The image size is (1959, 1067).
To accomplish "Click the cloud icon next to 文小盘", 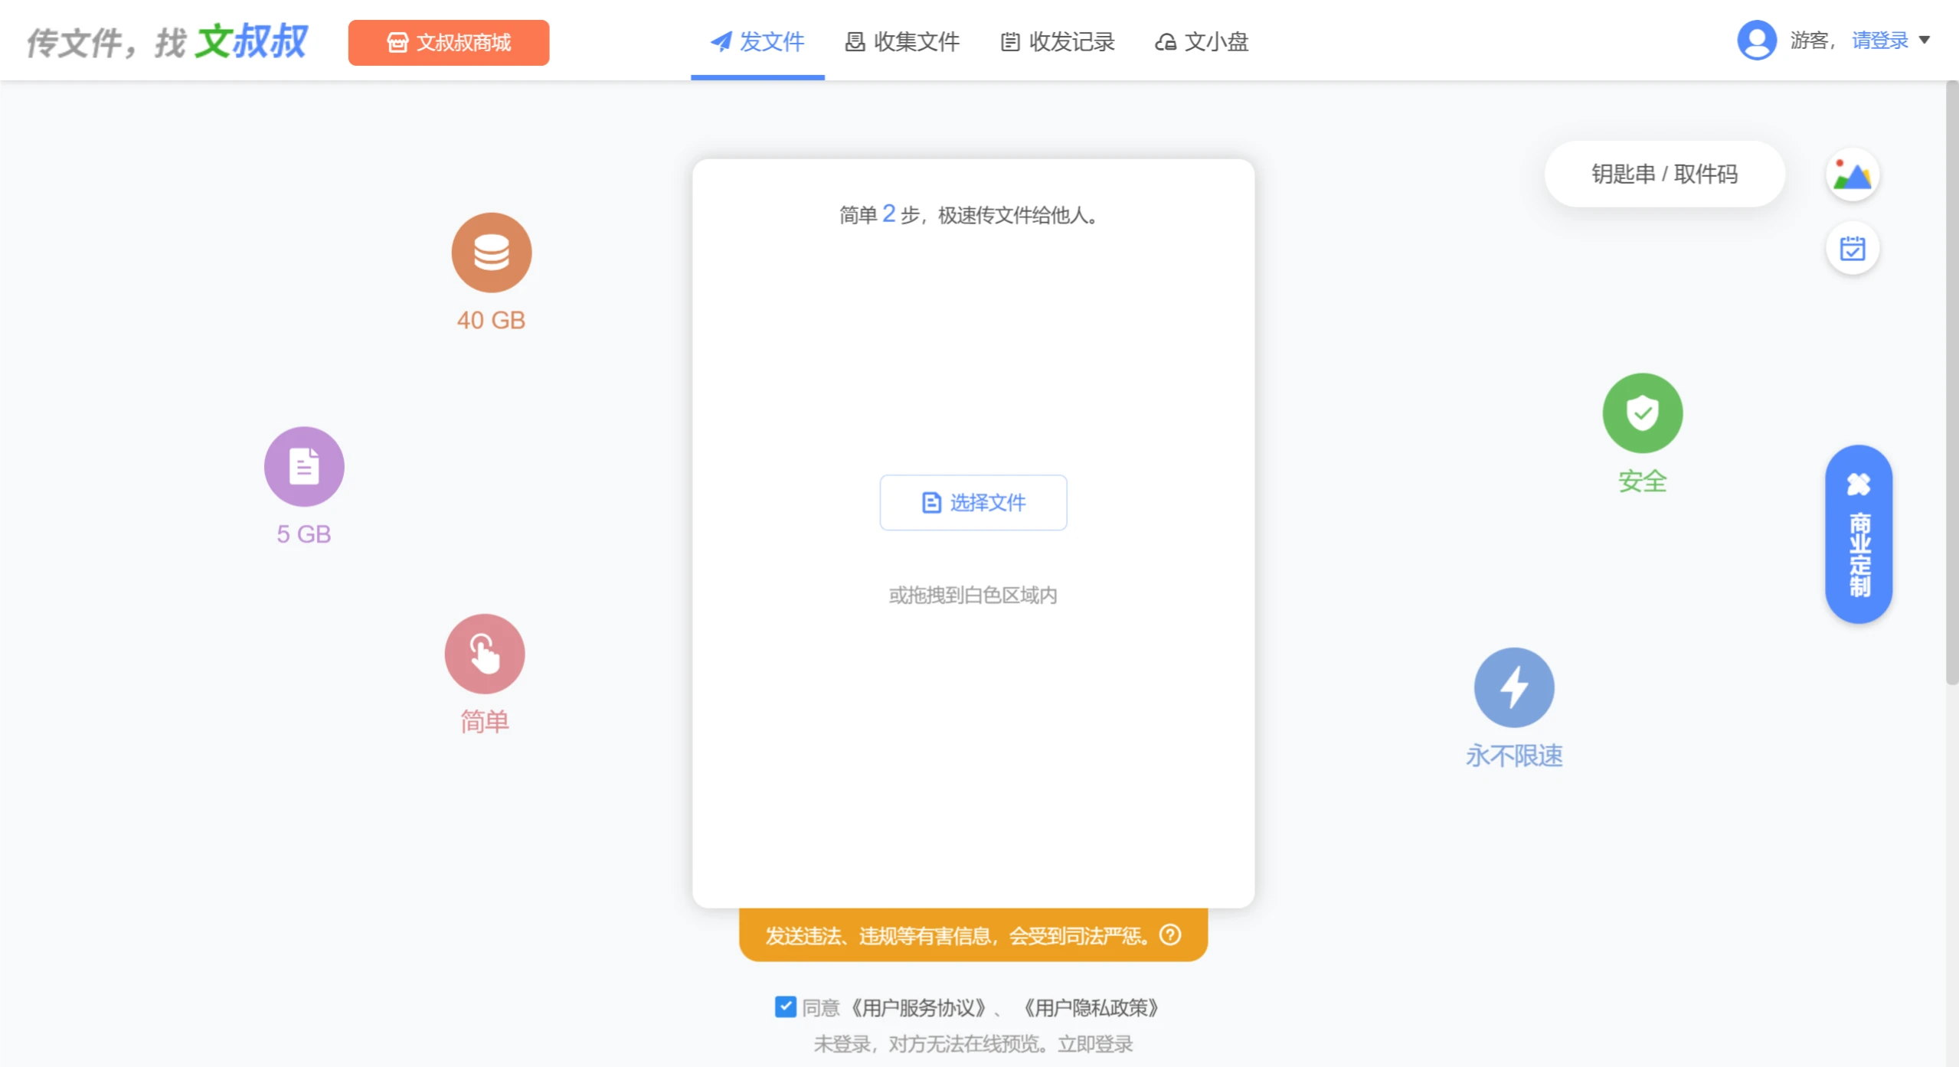I will (1165, 43).
